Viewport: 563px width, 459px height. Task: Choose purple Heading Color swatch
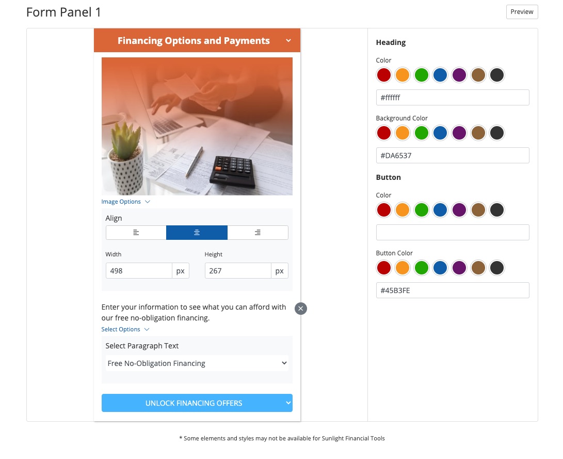pos(459,75)
